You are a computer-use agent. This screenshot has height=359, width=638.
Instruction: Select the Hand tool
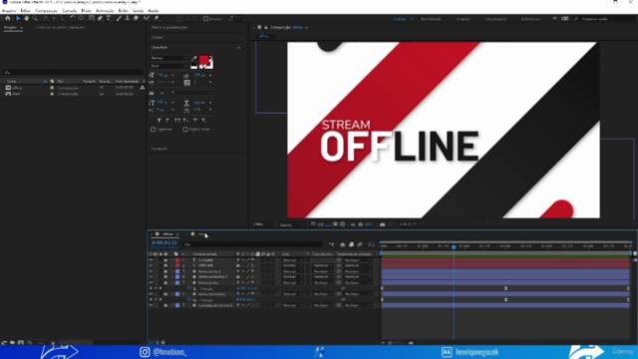[27, 18]
